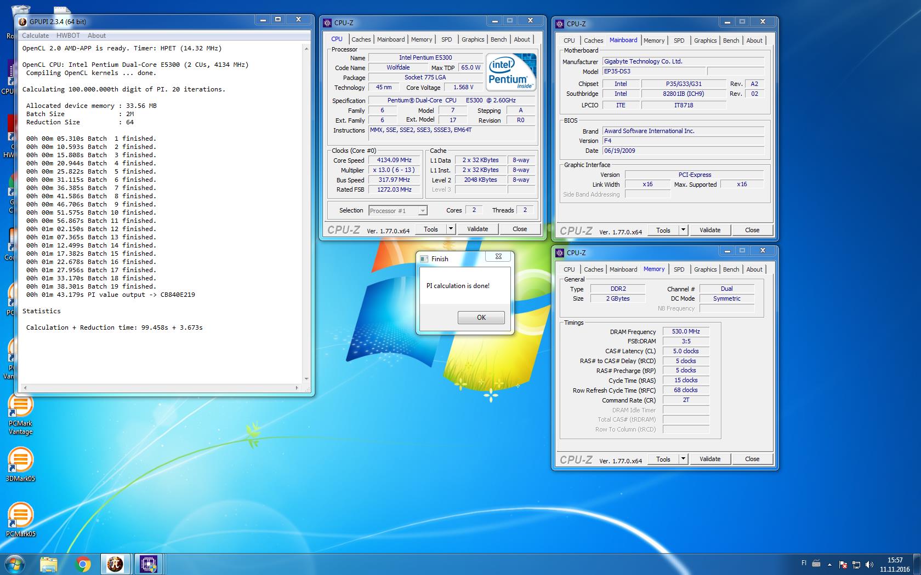Image resolution: width=921 pixels, height=575 pixels.
Task: Open the network icon in system tray
Action: point(856,565)
